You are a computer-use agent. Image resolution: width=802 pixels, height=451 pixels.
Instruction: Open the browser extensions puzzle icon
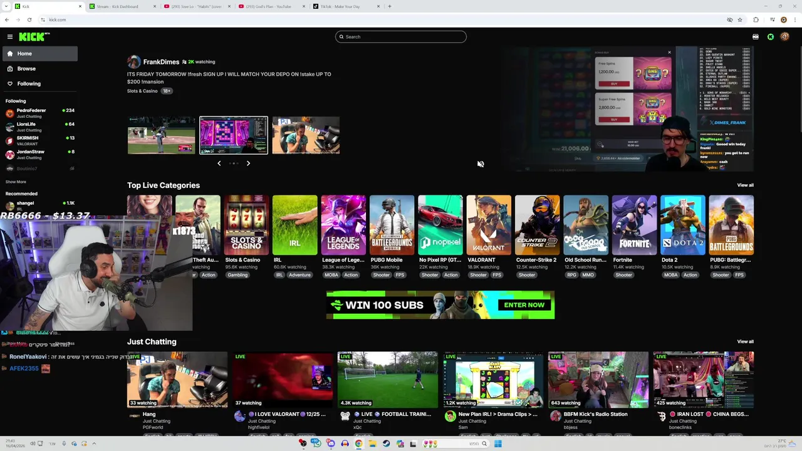pyautogui.click(x=756, y=20)
